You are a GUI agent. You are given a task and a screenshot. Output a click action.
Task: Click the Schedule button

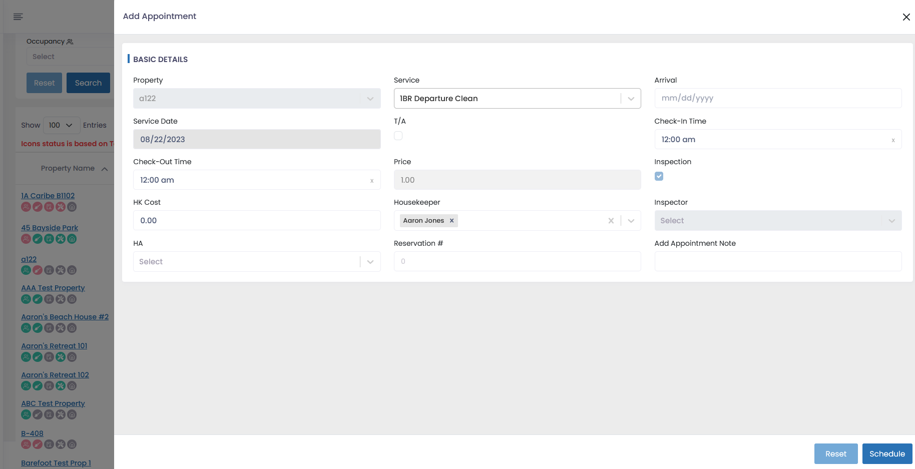click(887, 454)
